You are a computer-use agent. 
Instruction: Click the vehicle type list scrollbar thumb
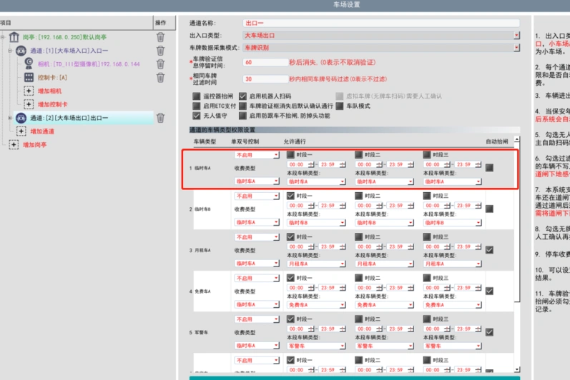coord(517,222)
